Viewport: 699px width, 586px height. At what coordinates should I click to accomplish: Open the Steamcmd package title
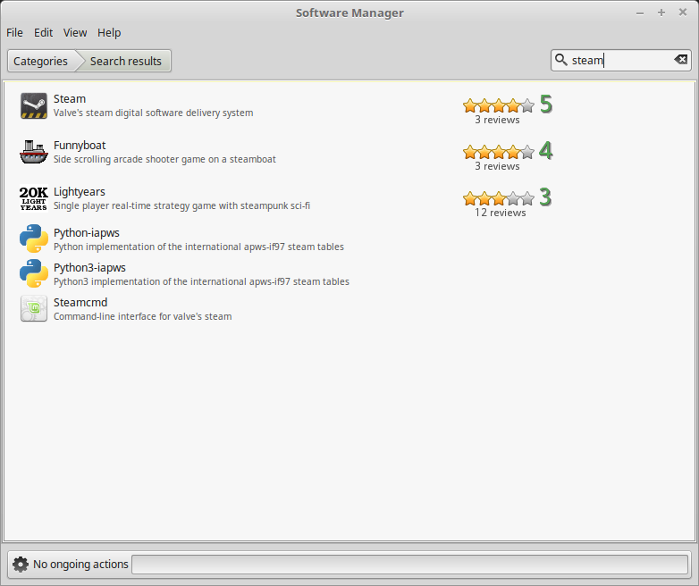pyautogui.click(x=80, y=303)
